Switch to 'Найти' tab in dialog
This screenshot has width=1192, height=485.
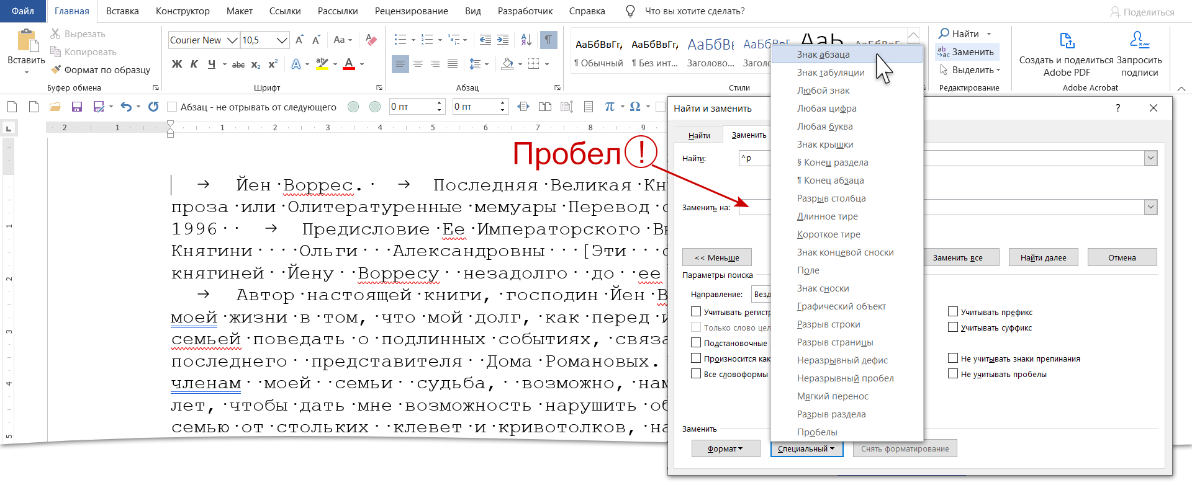[x=699, y=135]
